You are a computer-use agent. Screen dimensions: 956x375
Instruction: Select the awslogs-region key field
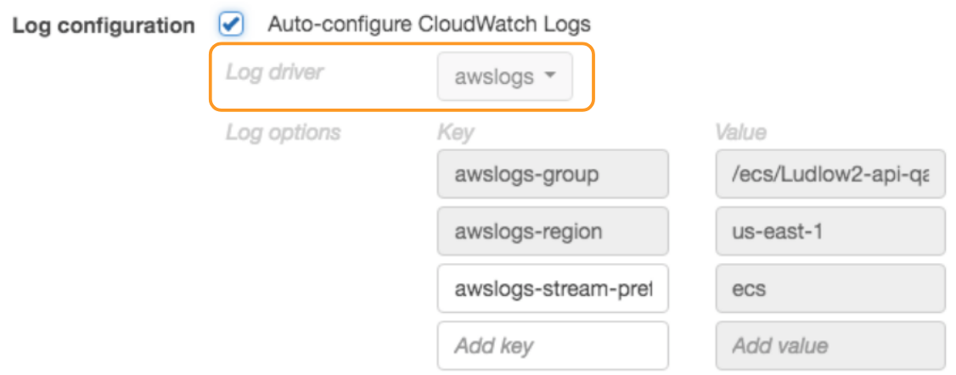pos(552,232)
